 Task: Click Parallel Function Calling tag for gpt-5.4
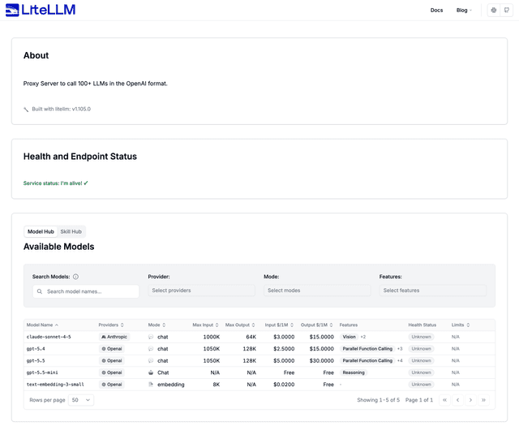[367, 349]
